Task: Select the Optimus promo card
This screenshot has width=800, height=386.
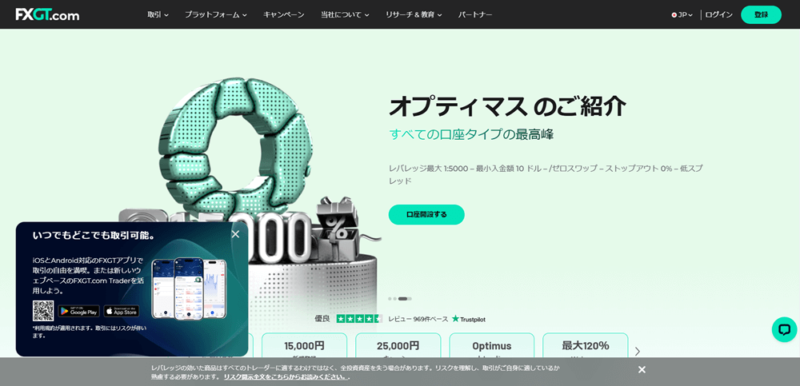Action: point(492,346)
